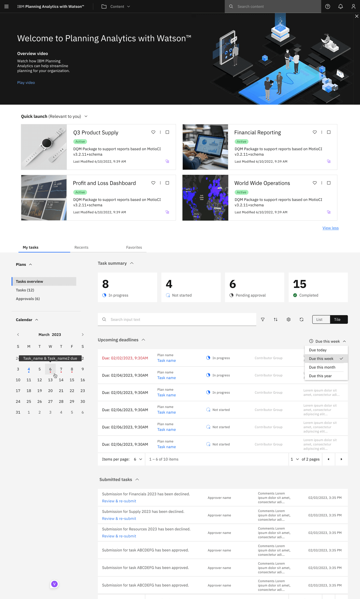Favorite the Q3 Product Supply card
Screen dimensions: 360x599
153,132
